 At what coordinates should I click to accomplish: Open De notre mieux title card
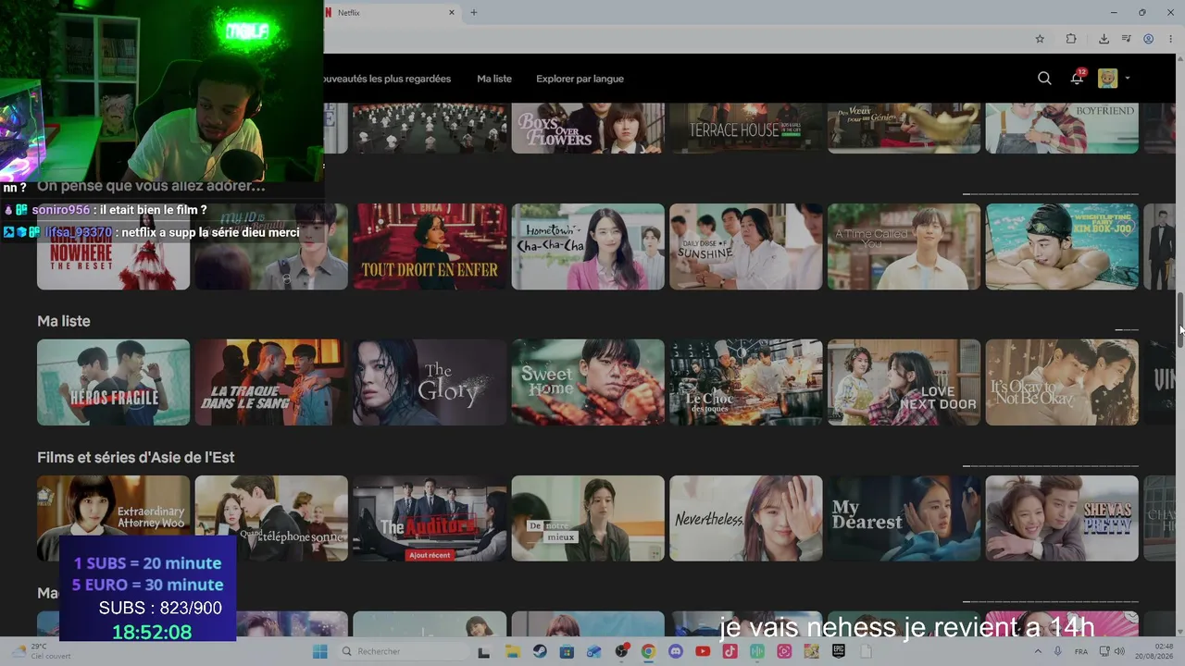tap(588, 518)
